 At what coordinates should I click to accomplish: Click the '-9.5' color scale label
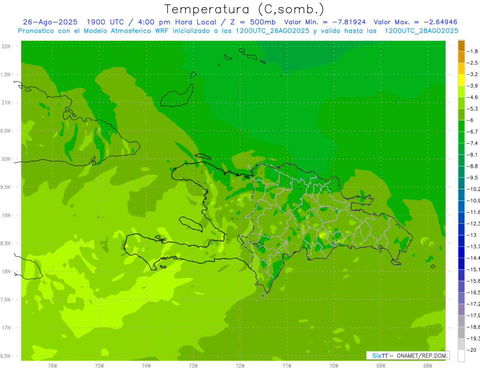coord(473,177)
